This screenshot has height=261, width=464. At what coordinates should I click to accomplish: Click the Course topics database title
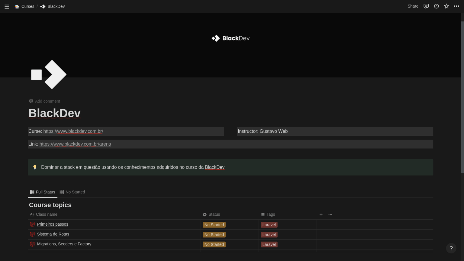coord(50,205)
